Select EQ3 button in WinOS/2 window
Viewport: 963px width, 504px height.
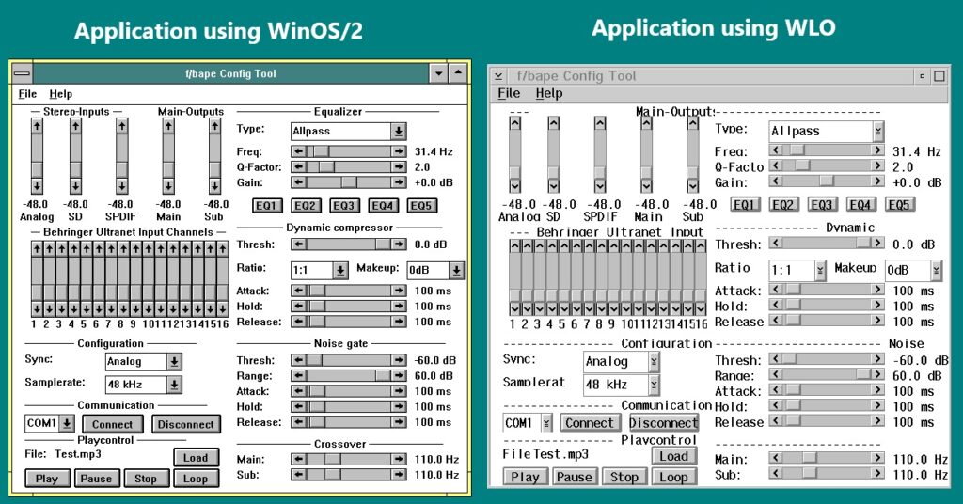(x=343, y=206)
